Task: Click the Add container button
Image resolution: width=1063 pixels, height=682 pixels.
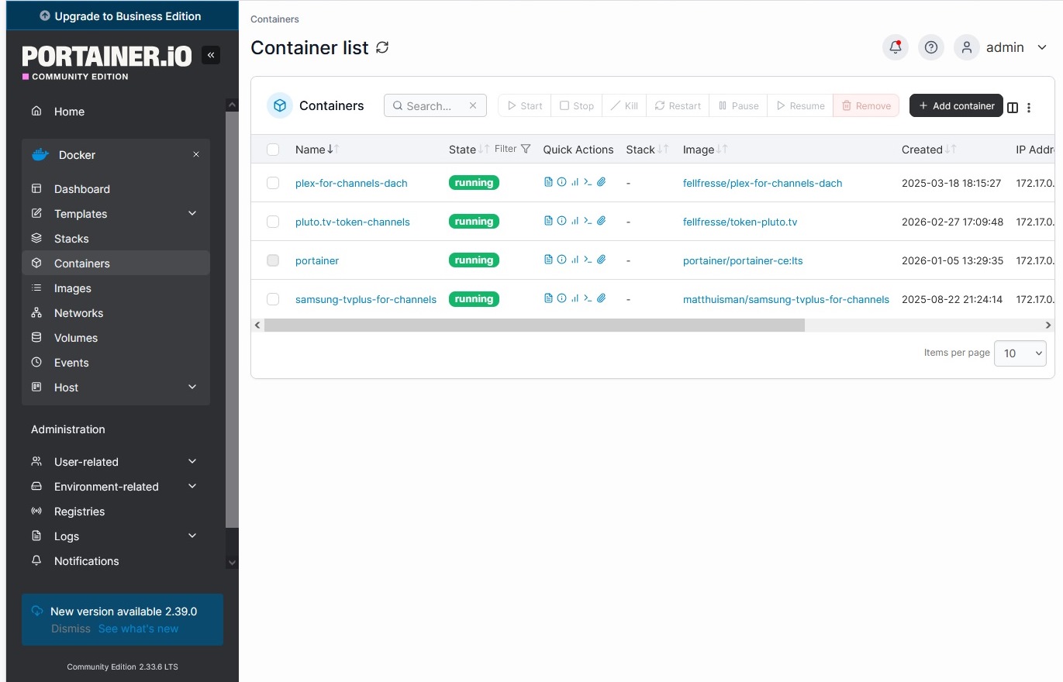Action: (956, 106)
